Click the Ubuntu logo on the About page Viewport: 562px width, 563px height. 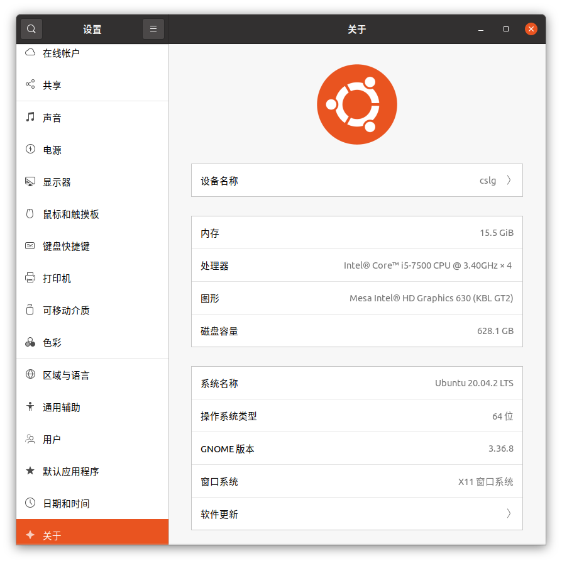click(x=356, y=104)
